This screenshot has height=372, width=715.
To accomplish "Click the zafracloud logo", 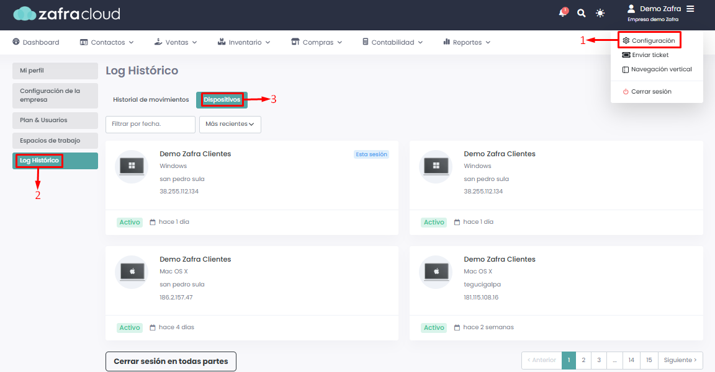I will (66, 14).
